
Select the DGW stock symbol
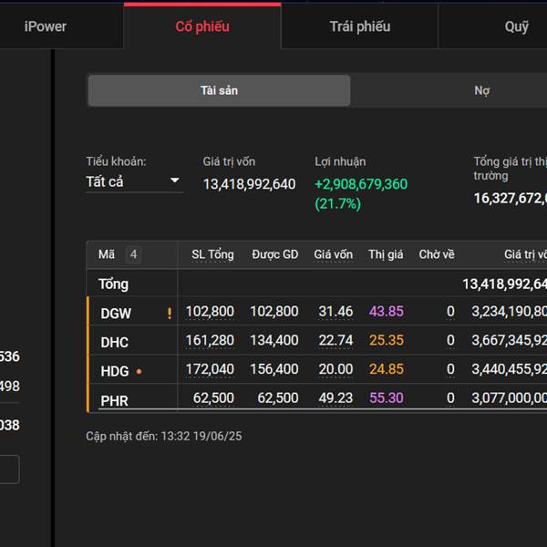pos(116,314)
